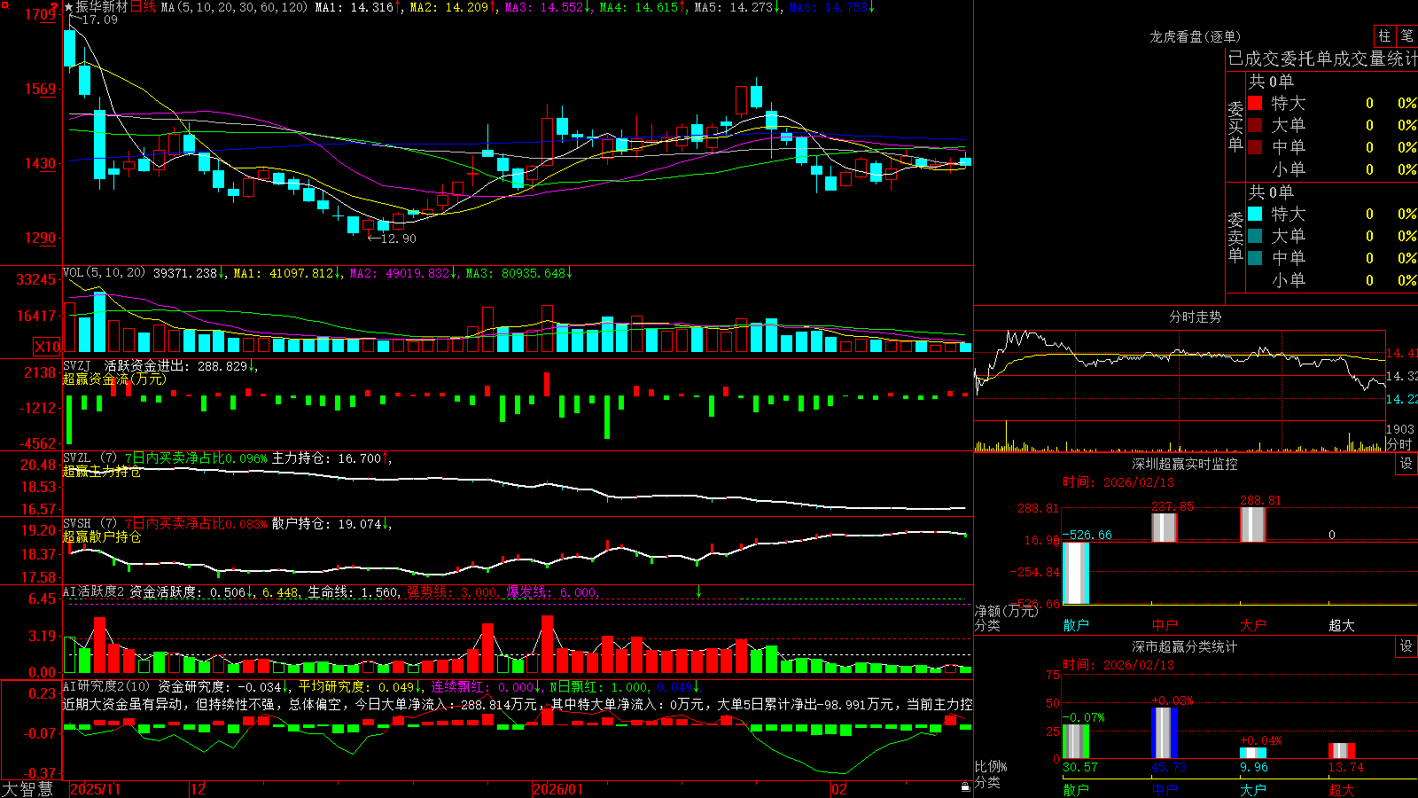This screenshot has width=1418, height=798.
Task: Click the red question mark help icon
Action: pyautogui.click(x=53, y=7)
